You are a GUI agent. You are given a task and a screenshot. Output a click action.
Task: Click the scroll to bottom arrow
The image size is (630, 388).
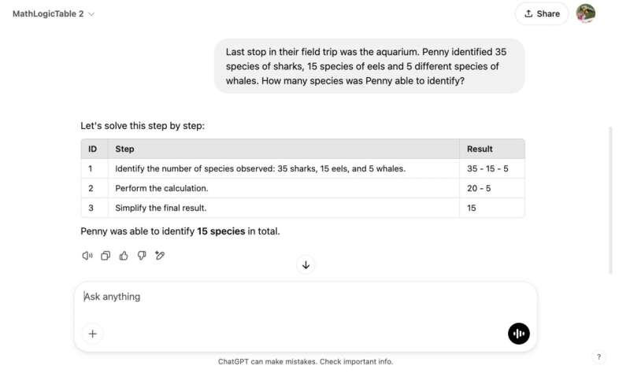click(306, 265)
